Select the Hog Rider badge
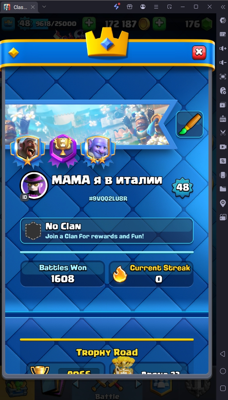The image size is (228, 400). click(x=28, y=151)
